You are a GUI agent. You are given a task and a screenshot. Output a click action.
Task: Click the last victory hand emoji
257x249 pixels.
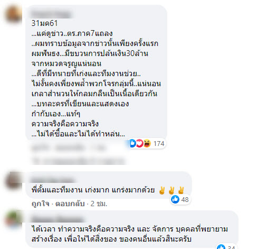(x=181, y=190)
